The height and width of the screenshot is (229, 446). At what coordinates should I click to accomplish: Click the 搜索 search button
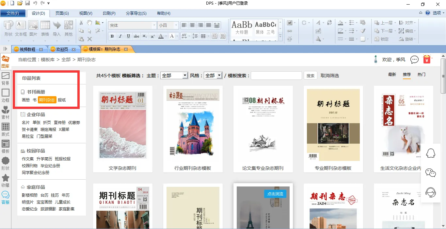pyautogui.click(x=311, y=76)
